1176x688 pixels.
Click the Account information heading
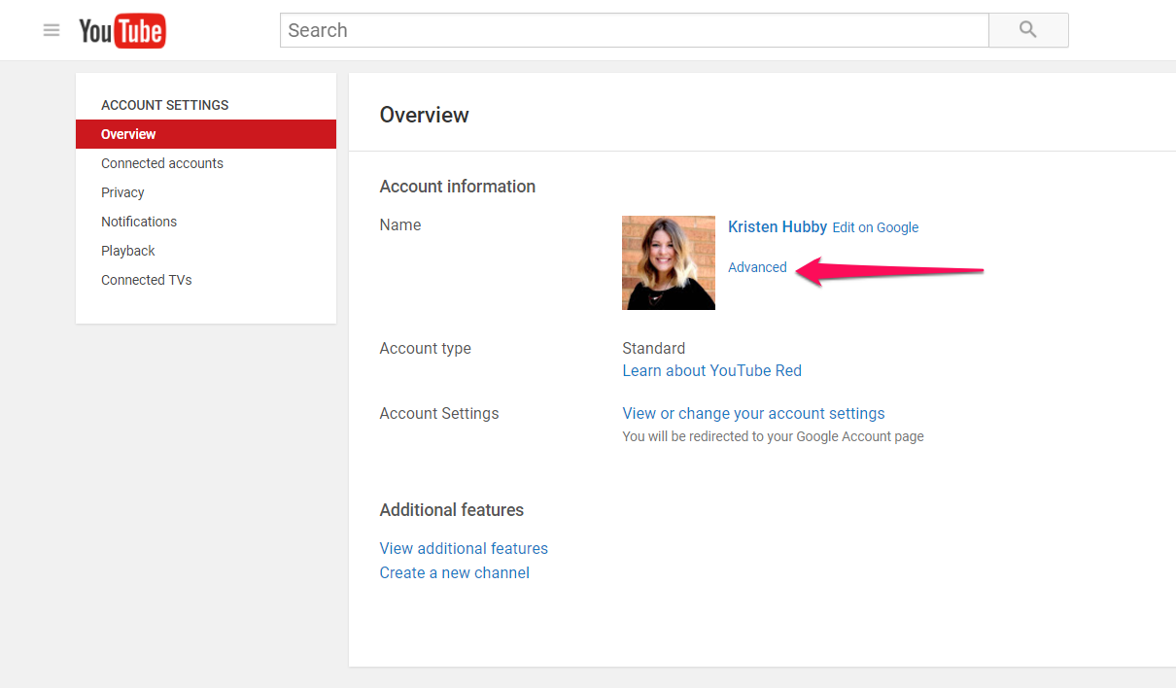tap(458, 187)
